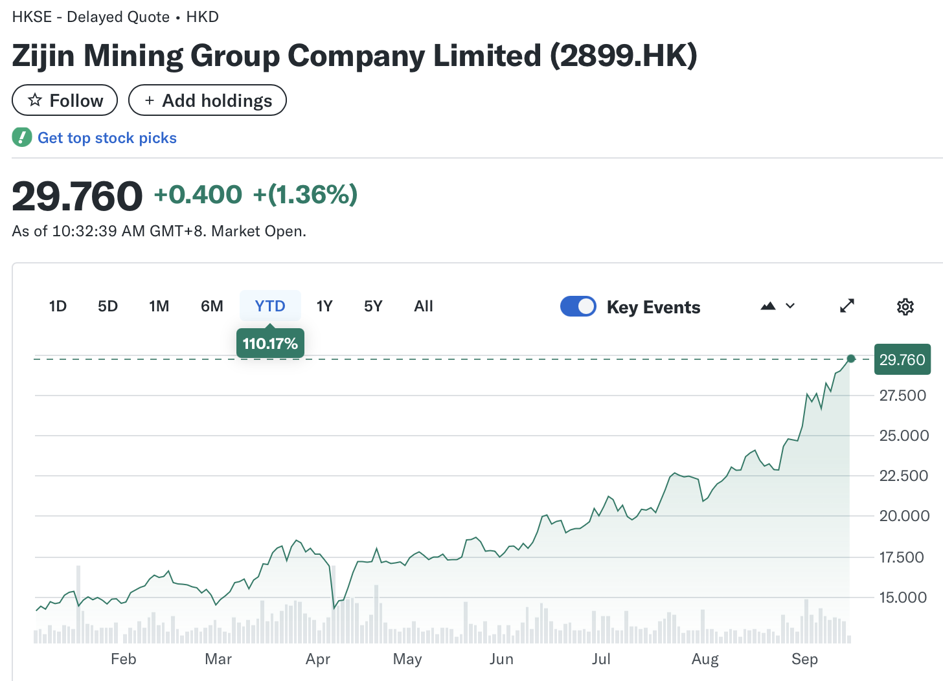Expand chart to fullscreen with arrows icon
The height and width of the screenshot is (681, 943).
coord(847,306)
